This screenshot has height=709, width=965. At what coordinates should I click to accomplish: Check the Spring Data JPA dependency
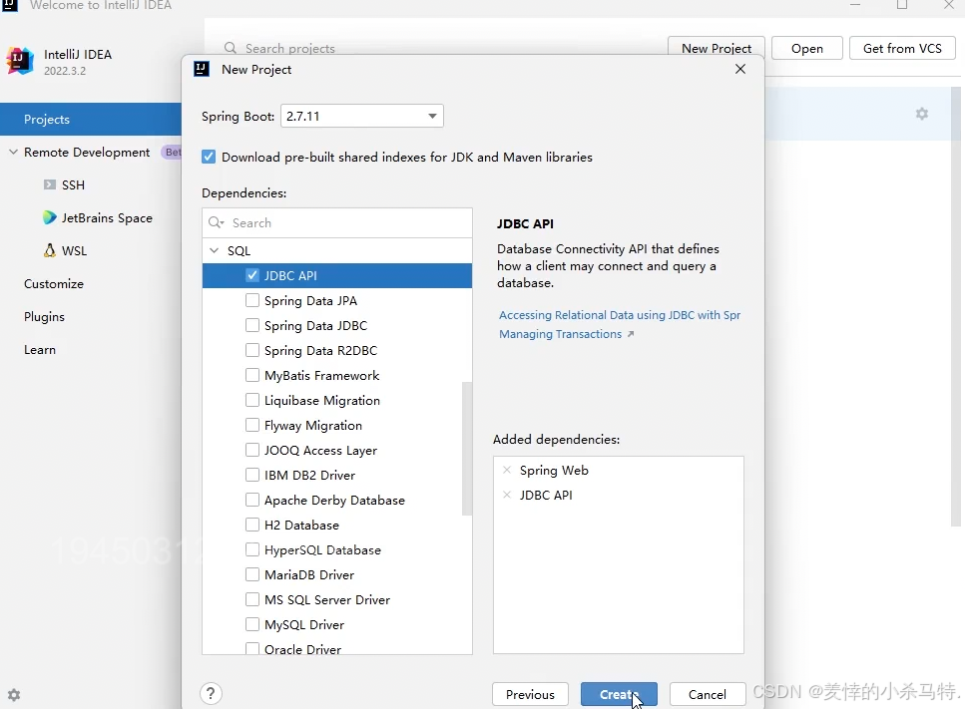tap(252, 300)
